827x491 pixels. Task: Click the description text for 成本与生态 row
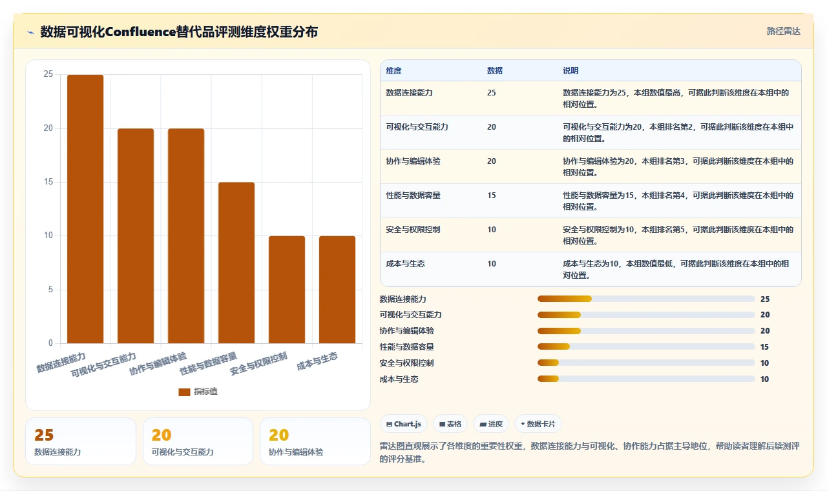click(676, 270)
